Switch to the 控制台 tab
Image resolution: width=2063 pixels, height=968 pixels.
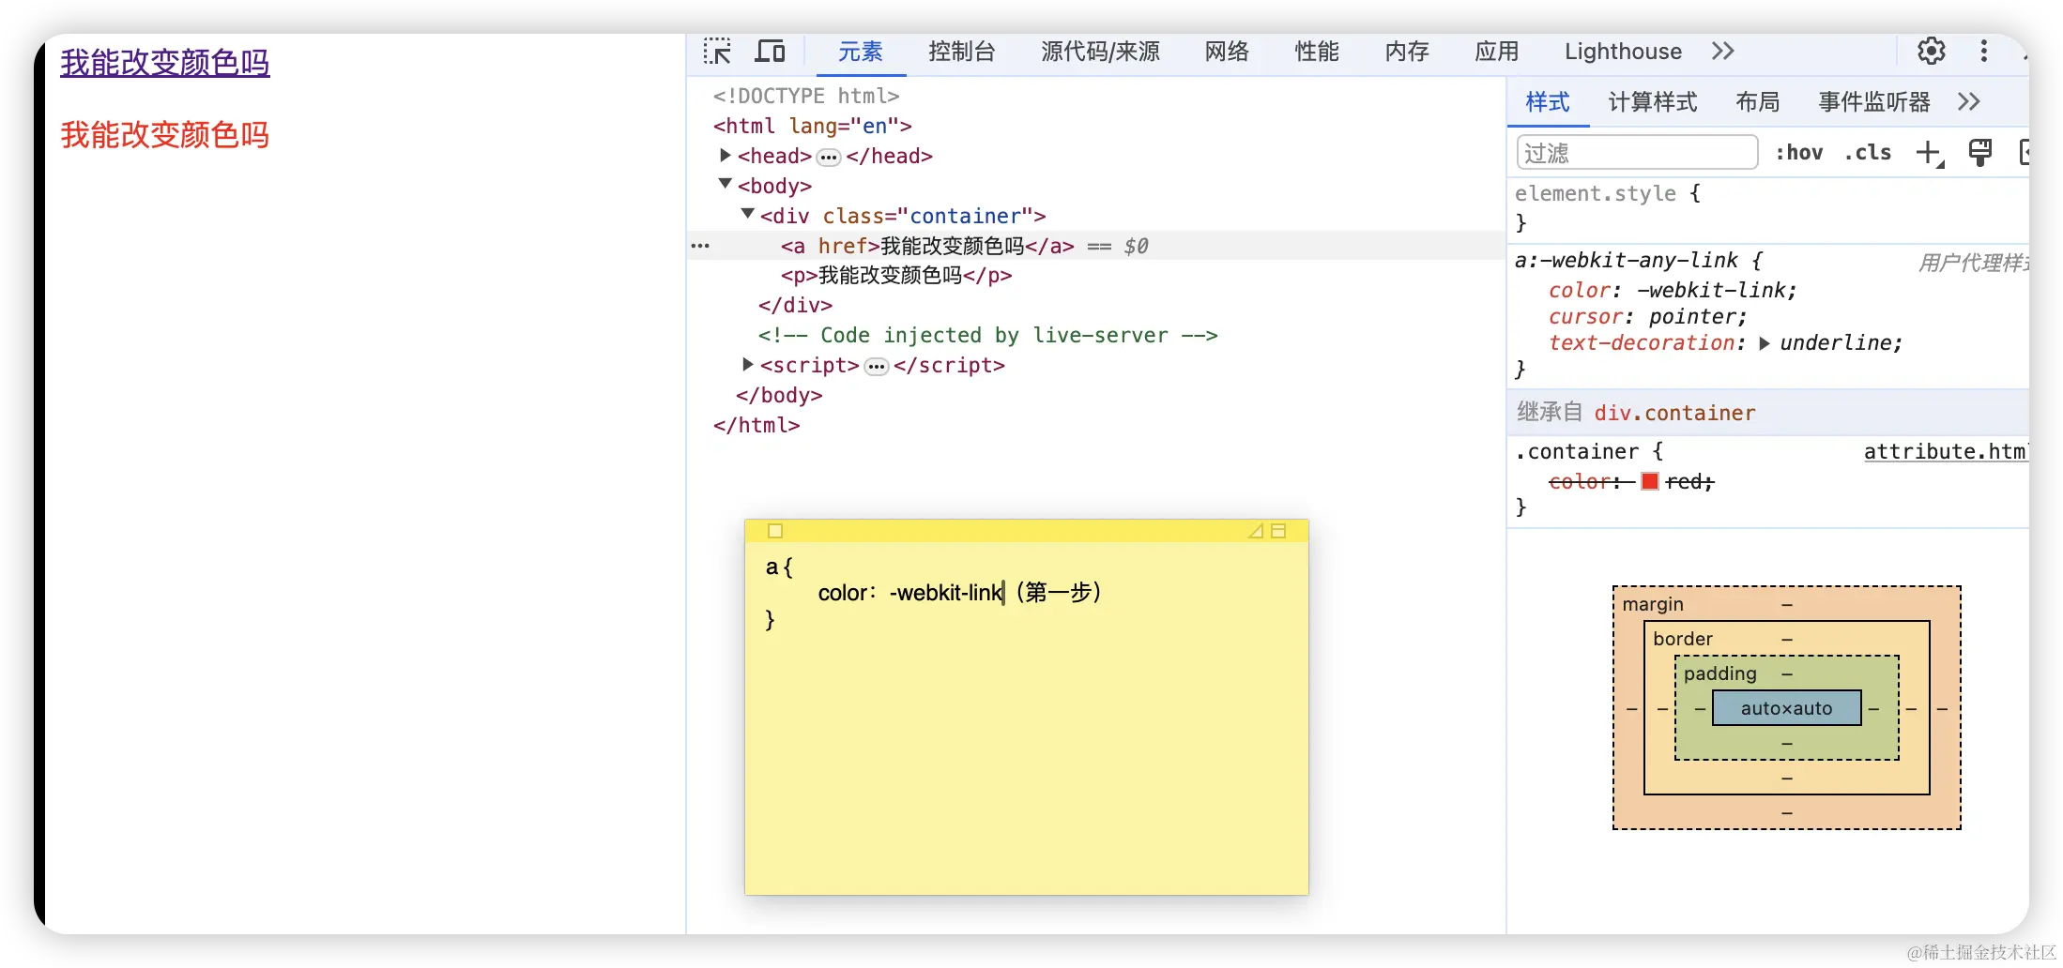[x=961, y=52]
